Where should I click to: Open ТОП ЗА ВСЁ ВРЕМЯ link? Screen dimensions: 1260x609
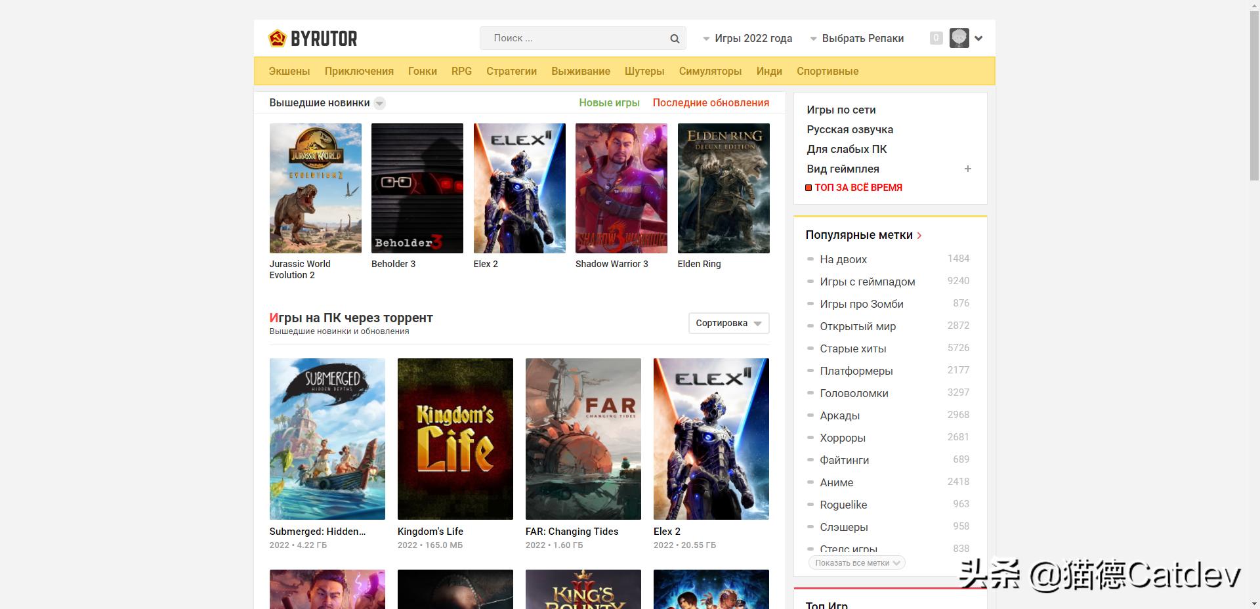pyautogui.click(x=858, y=188)
